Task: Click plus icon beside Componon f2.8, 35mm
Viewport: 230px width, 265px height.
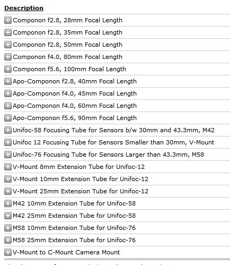Action: 8,32
